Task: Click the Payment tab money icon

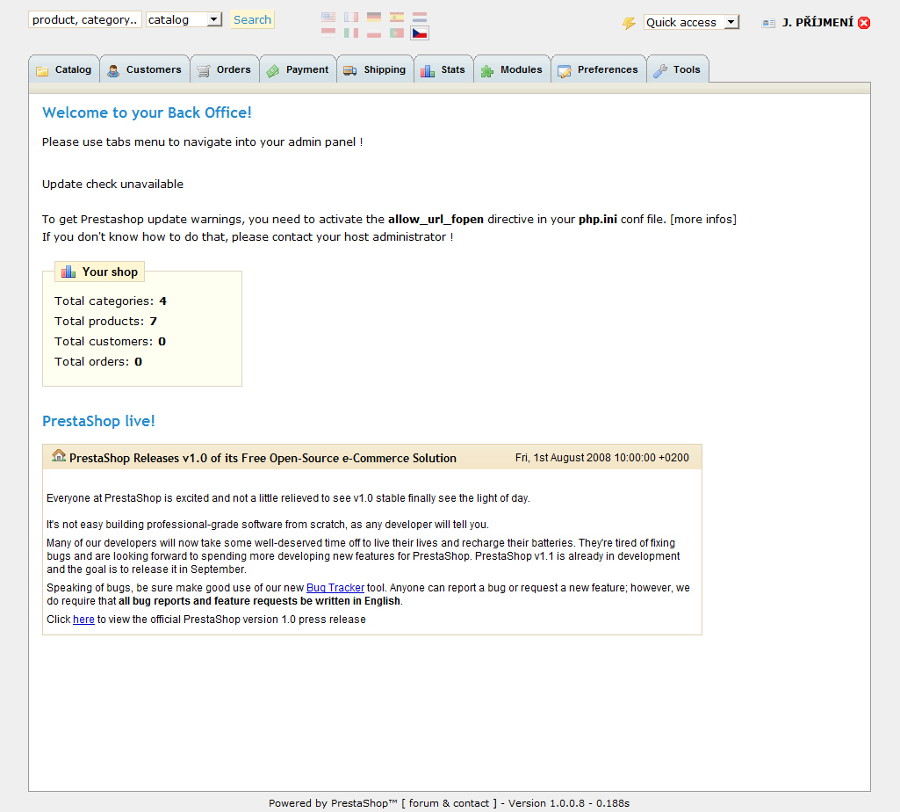Action: coord(273,70)
